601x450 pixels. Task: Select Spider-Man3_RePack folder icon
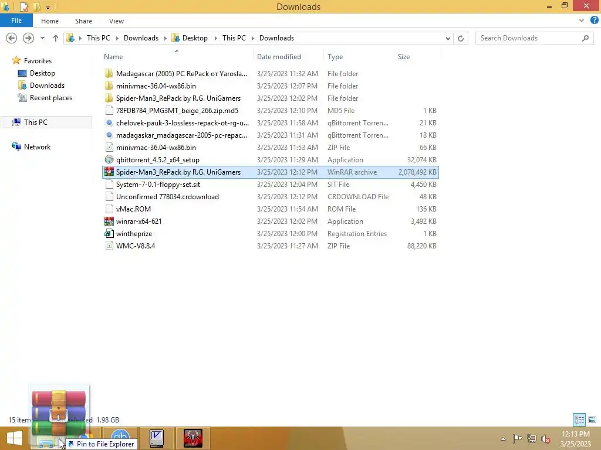pos(109,98)
